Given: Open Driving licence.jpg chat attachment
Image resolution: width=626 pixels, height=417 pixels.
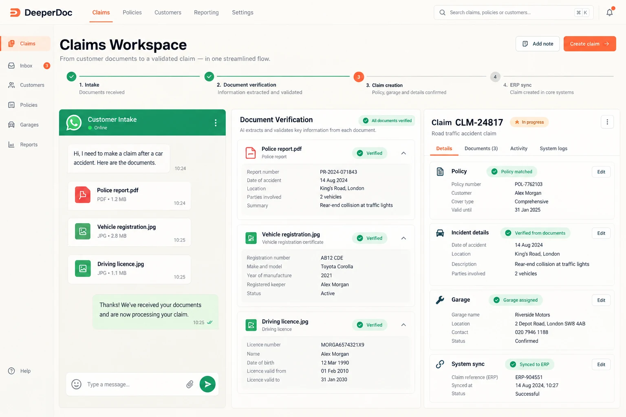Looking at the screenshot, I should pyautogui.click(x=129, y=269).
